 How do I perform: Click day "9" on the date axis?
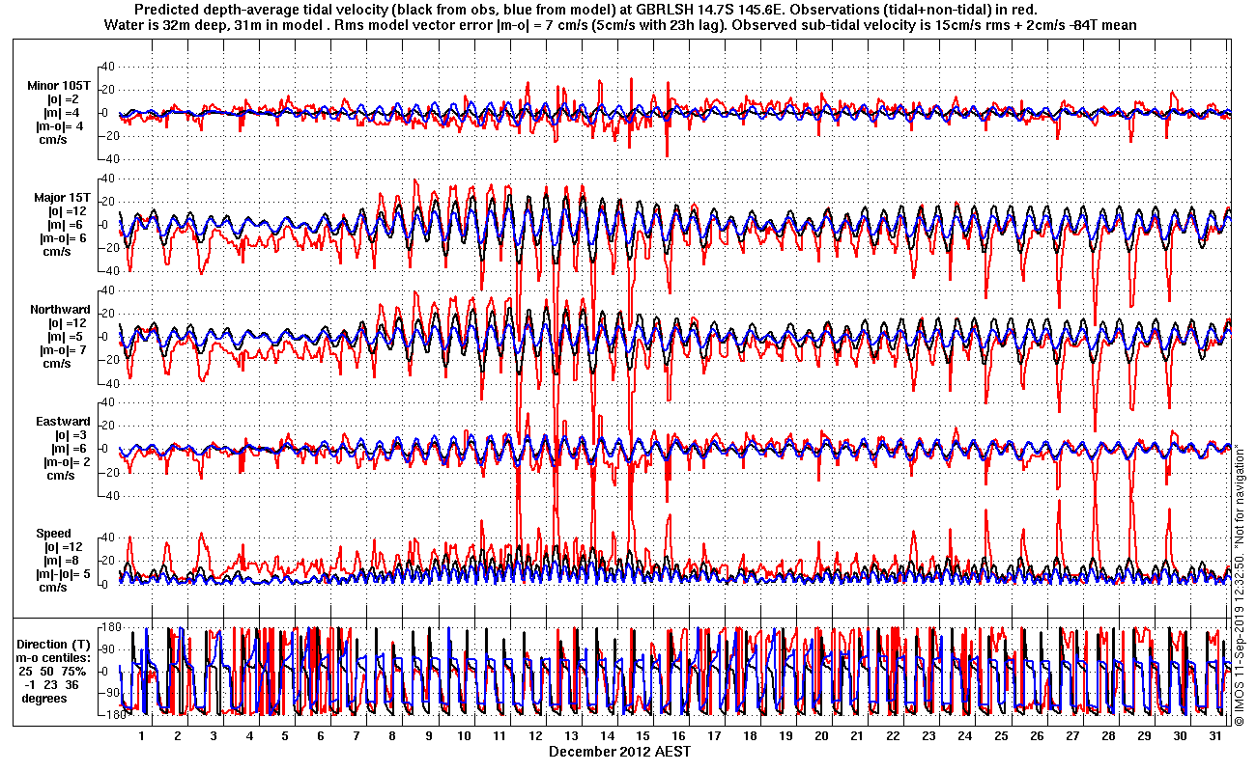coord(428,735)
